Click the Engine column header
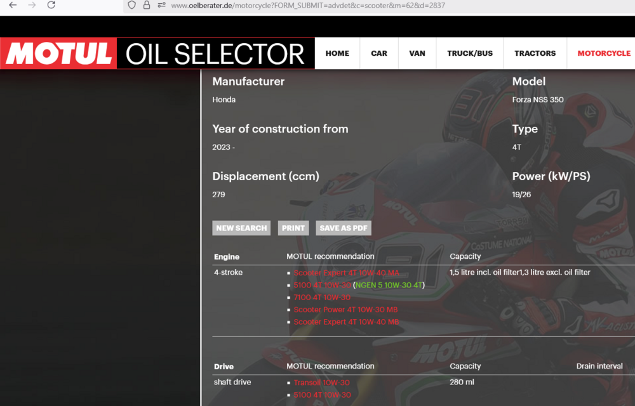The height and width of the screenshot is (406, 635). coord(227,257)
